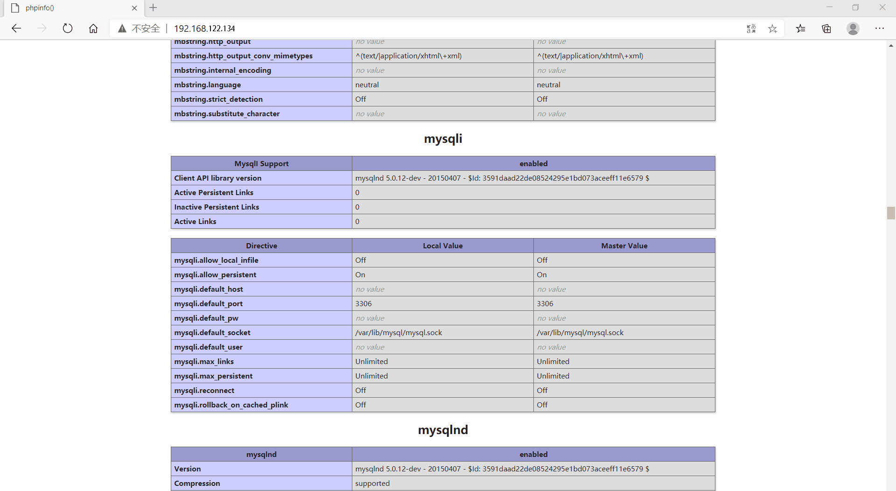The width and height of the screenshot is (896, 491).
Task: Select the mysqli.reconnect directive
Action: (x=204, y=390)
